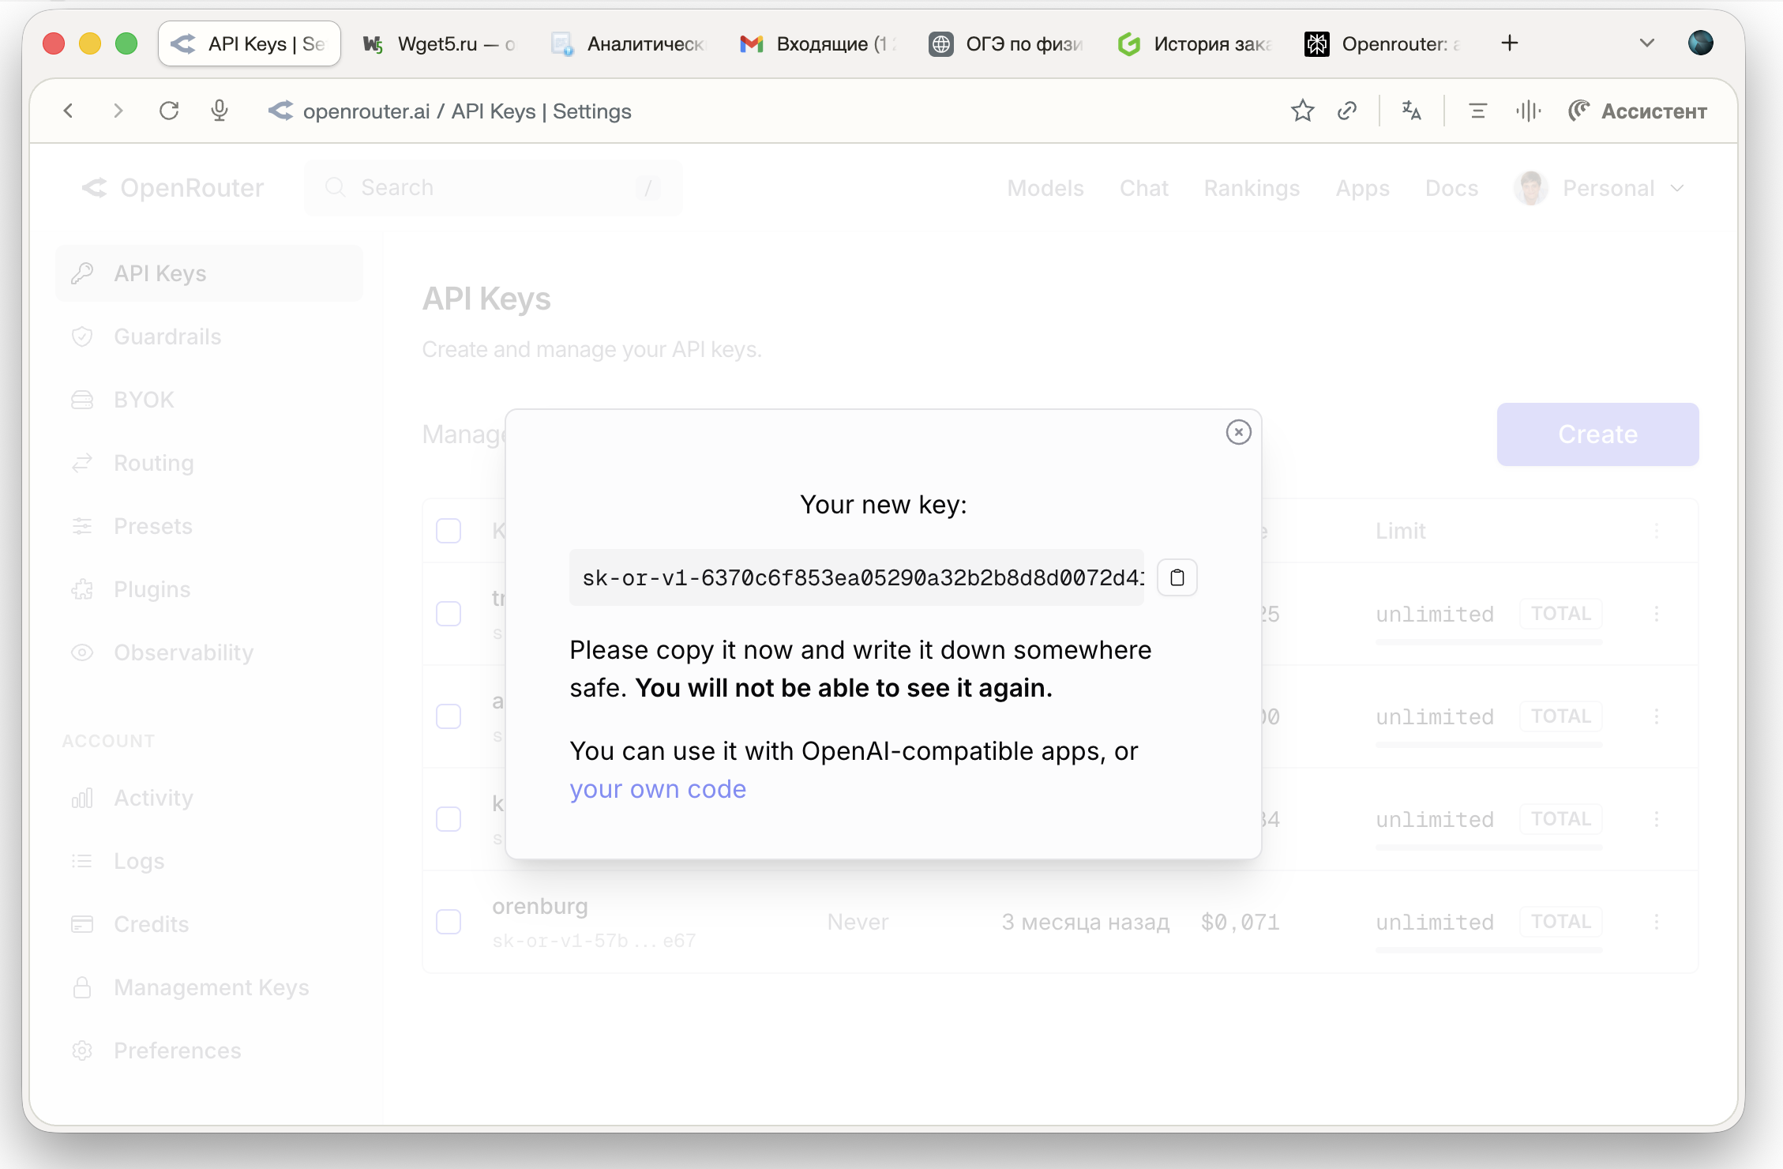Open the Apps page
This screenshot has width=1783, height=1169.
1362,188
